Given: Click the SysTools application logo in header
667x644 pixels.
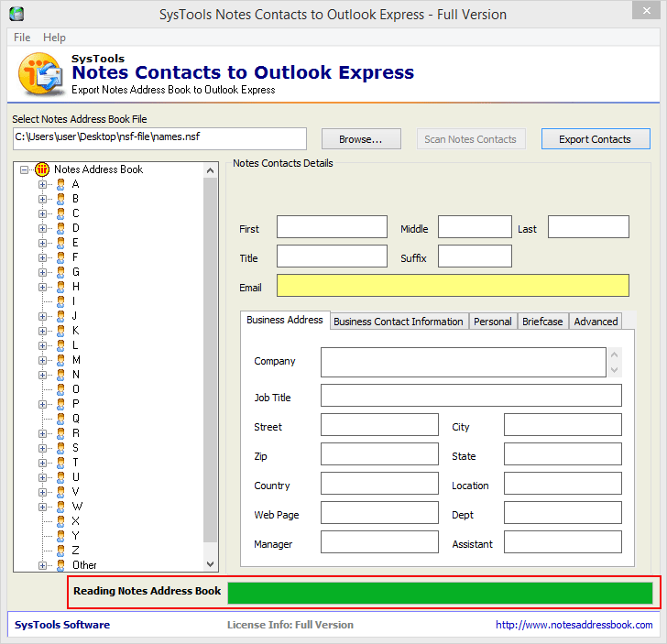Looking at the screenshot, I should pyautogui.click(x=40, y=73).
